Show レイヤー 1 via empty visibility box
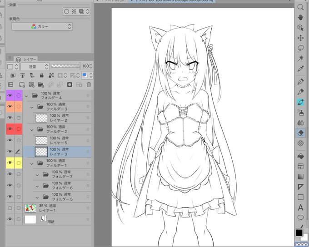The height and width of the screenshot is (247, 309). pos(10,208)
